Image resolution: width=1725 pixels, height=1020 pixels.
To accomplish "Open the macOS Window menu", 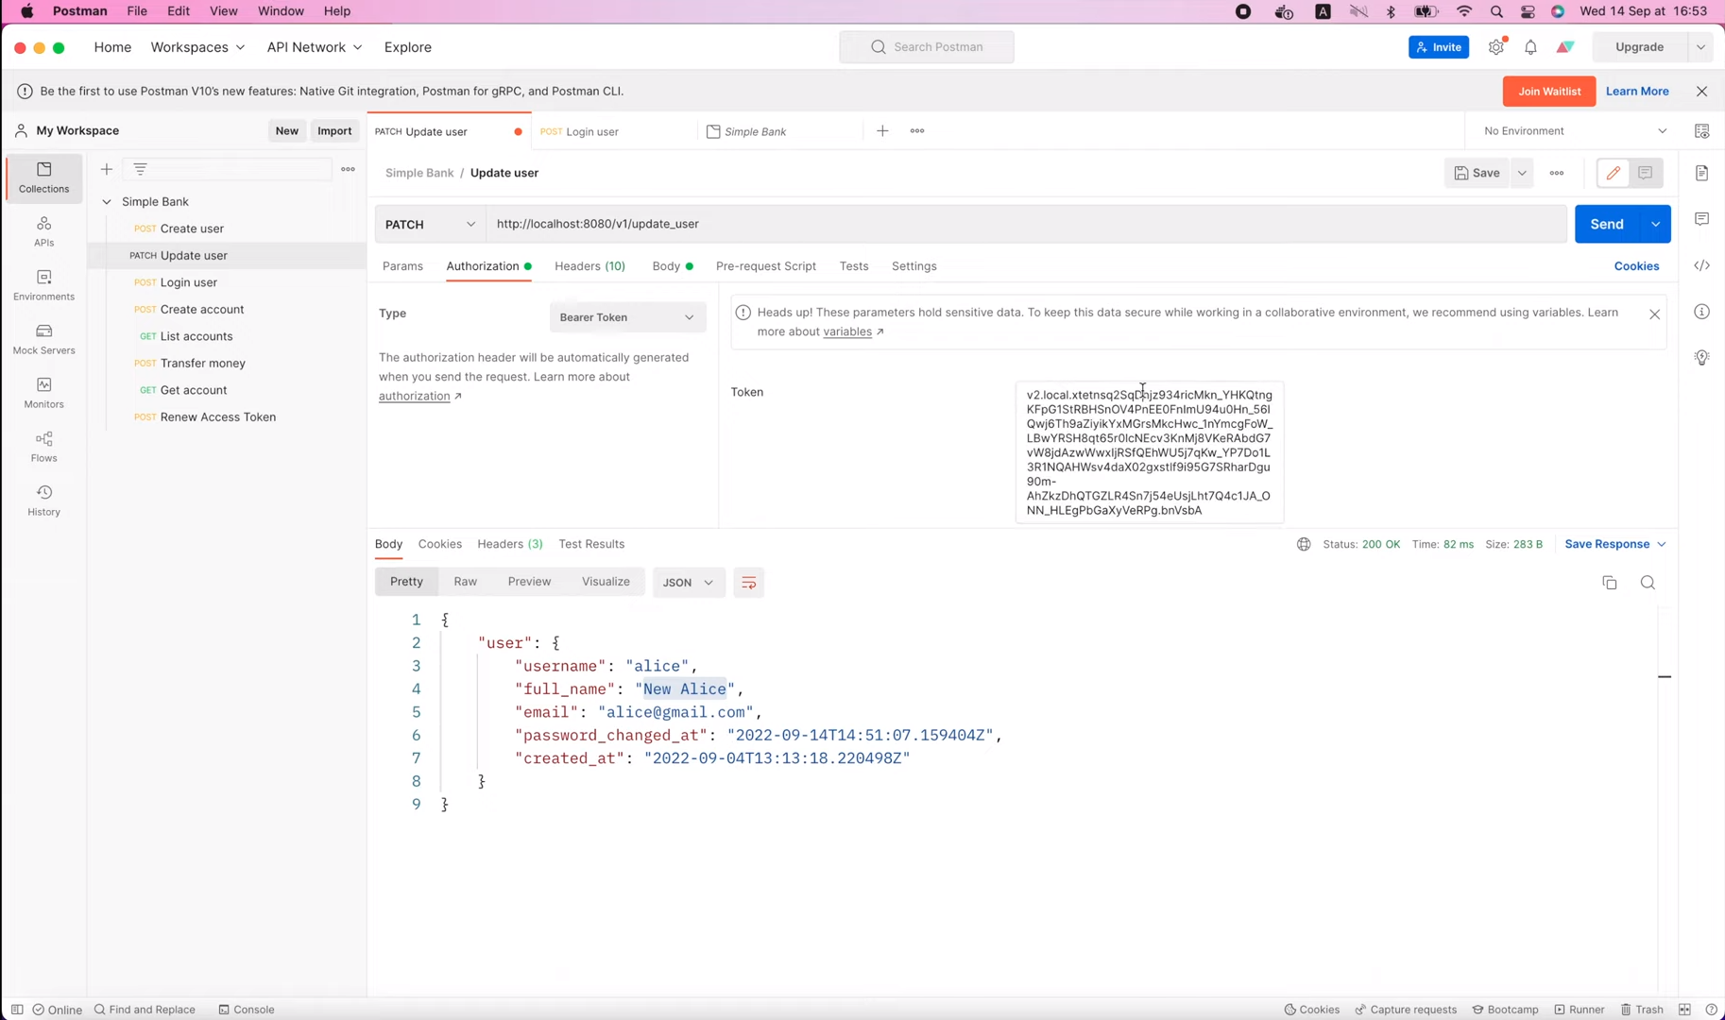I will tap(281, 11).
